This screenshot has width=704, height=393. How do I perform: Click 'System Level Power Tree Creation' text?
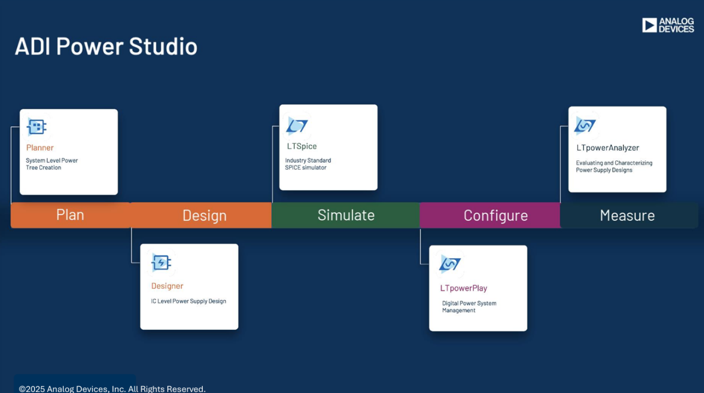pyautogui.click(x=52, y=164)
